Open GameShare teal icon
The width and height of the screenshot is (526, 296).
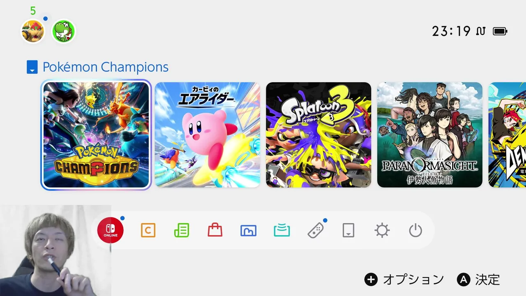[x=282, y=231]
